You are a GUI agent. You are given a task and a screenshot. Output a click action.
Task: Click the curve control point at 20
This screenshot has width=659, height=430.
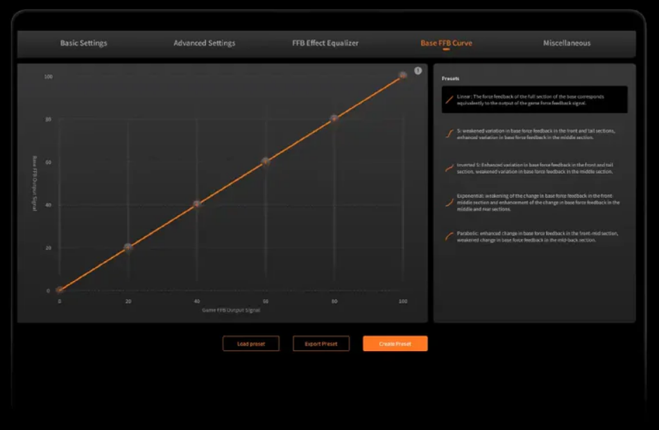pos(128,247)
